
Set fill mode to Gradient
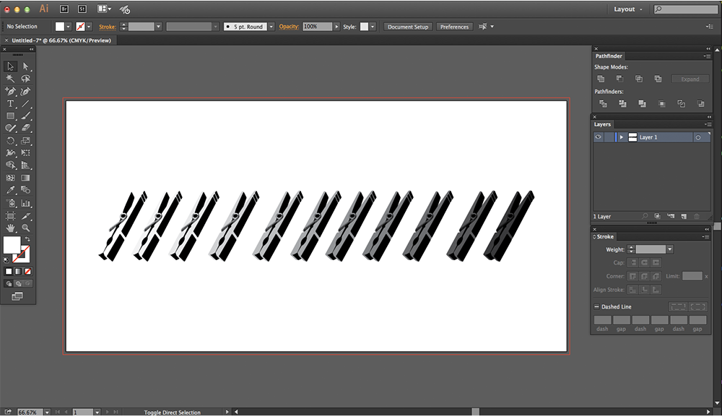(18, 272)
